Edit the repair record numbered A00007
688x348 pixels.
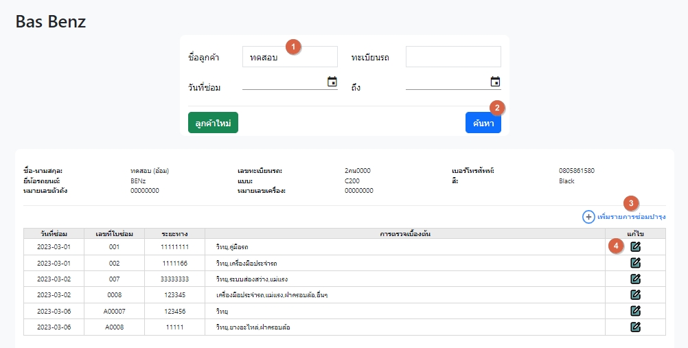635,311
